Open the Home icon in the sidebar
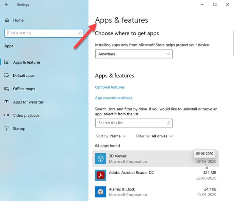The height and width of the screenshot is (201, 234). click(7, 20)
